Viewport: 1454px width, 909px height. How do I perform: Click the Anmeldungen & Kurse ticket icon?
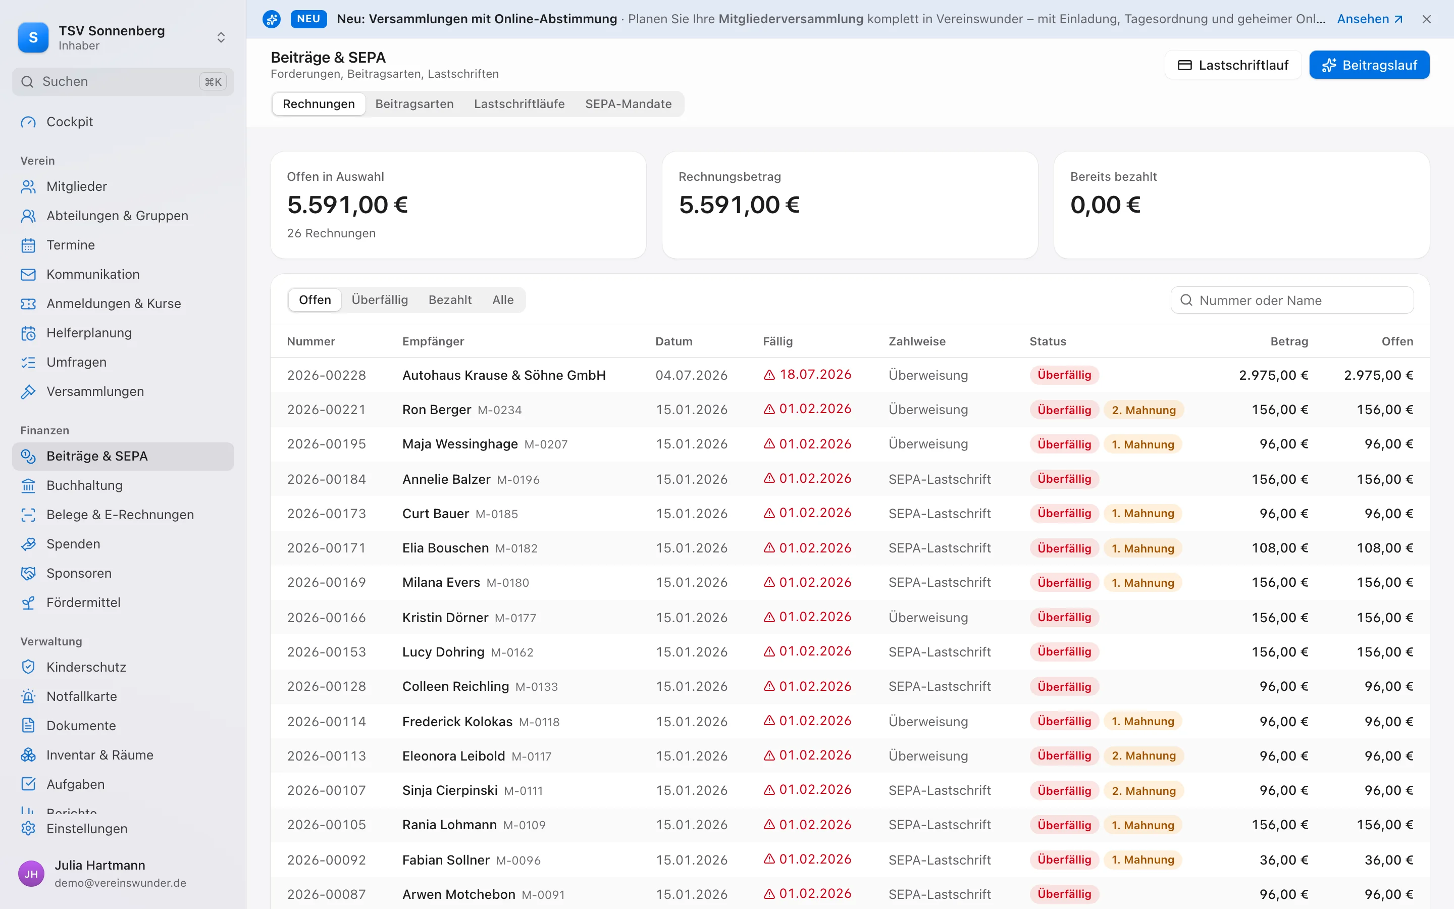28,304
